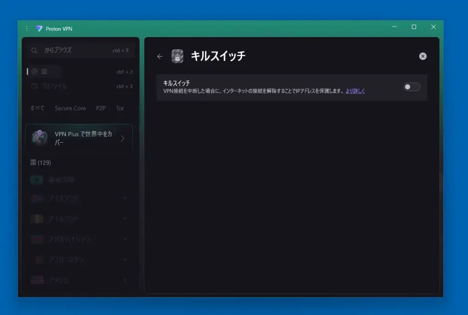Select the 国 (Countries) sidebar item
The height and width of the screenshot is (315, 468).
coord(44,72)
